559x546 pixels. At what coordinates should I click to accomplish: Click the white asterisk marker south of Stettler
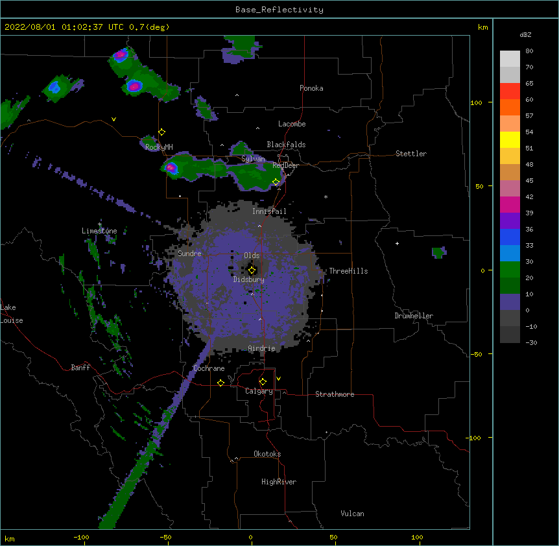[326, 196]
